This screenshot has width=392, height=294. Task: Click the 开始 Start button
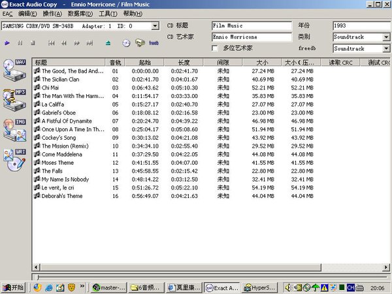(13, 287)
